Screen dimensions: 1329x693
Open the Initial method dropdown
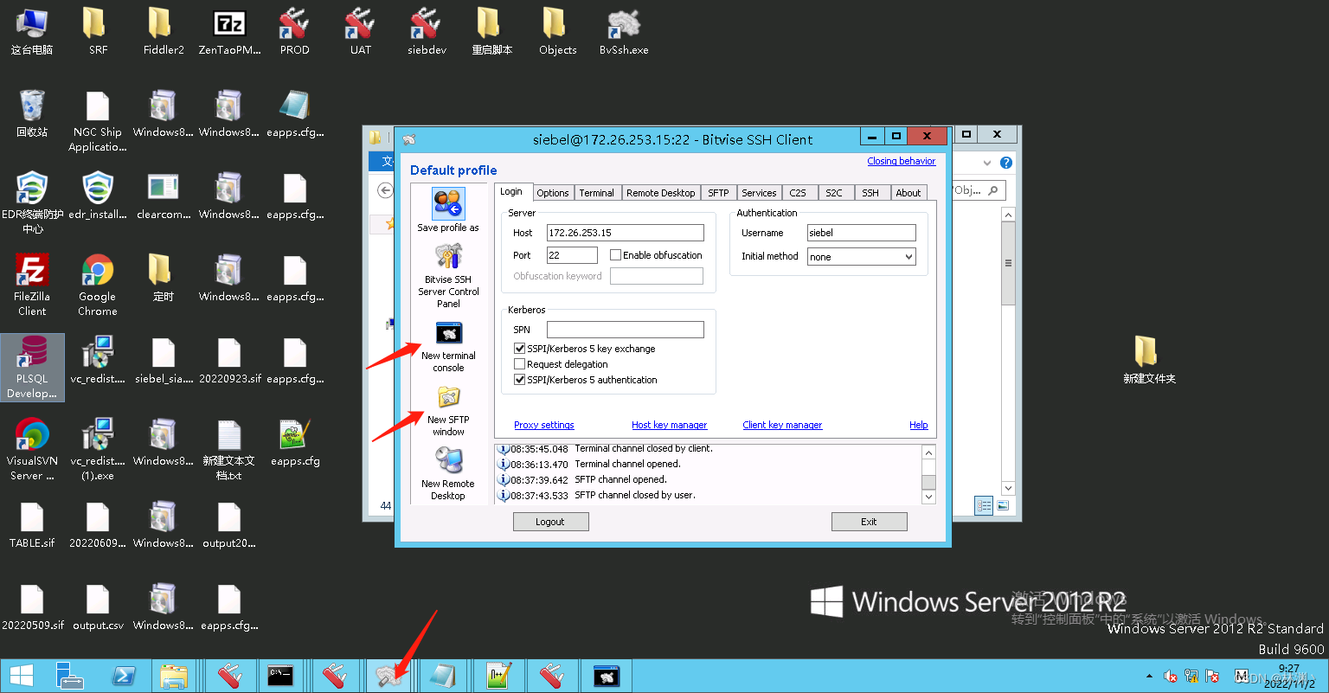click(x=861, y=257)
